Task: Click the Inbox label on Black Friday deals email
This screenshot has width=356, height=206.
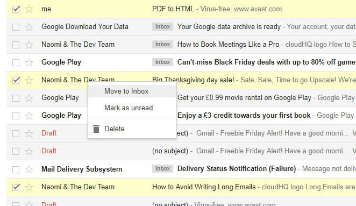Action: pyautogui.click(x=162, y=62)
